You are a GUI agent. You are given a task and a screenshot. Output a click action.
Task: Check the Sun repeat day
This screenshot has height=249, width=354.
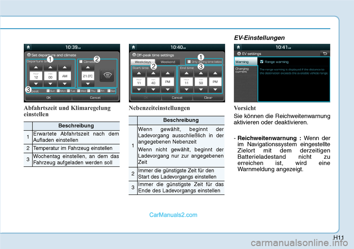(48, 91)
